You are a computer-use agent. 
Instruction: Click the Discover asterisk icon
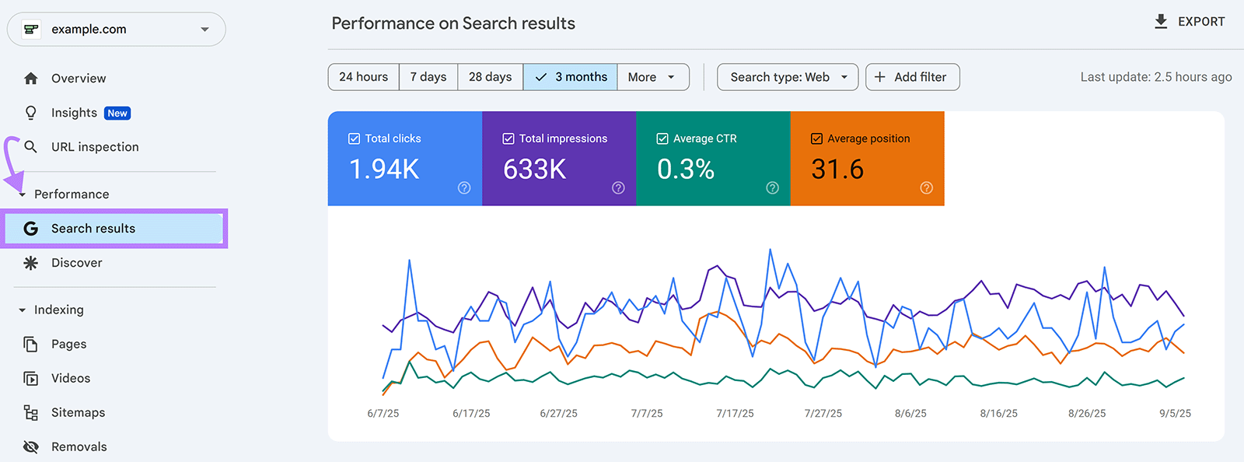coord(31,263)
